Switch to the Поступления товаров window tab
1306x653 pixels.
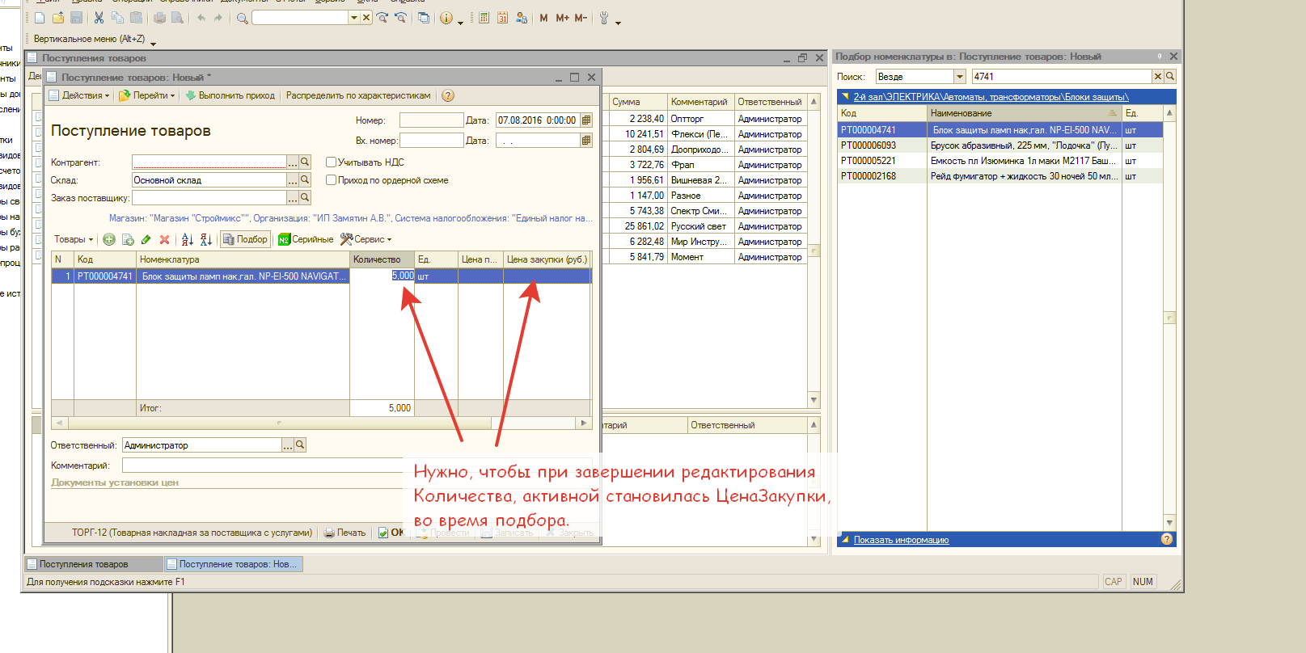coord(83,564)
